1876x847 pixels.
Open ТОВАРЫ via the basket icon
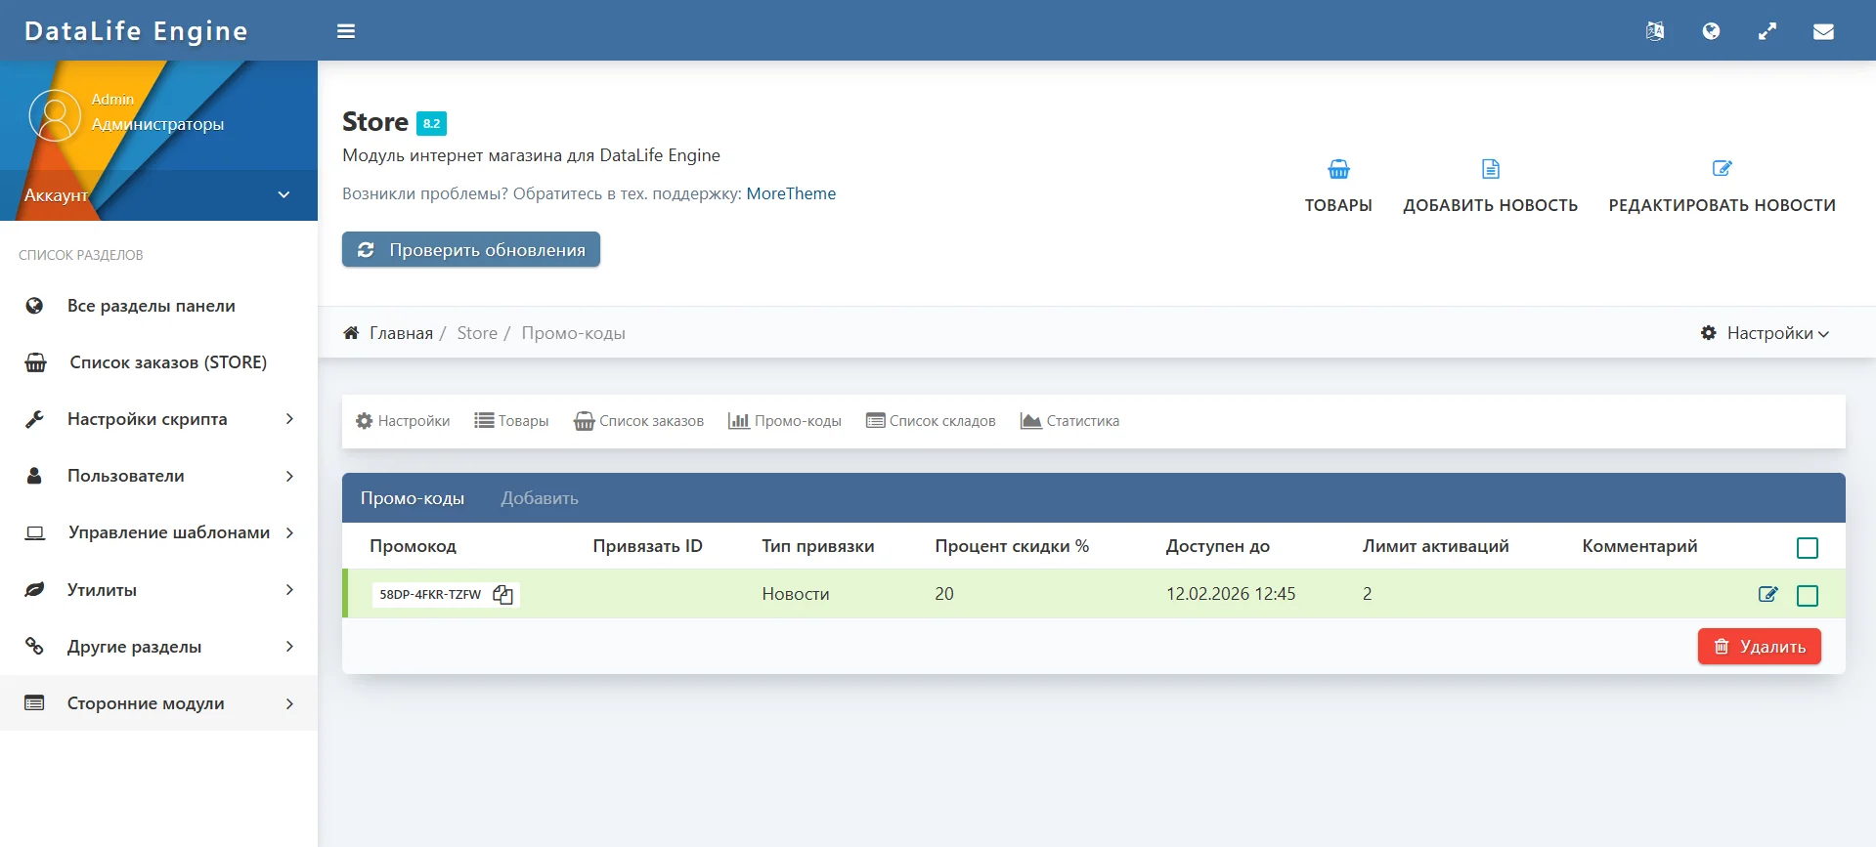point(1338,170)
